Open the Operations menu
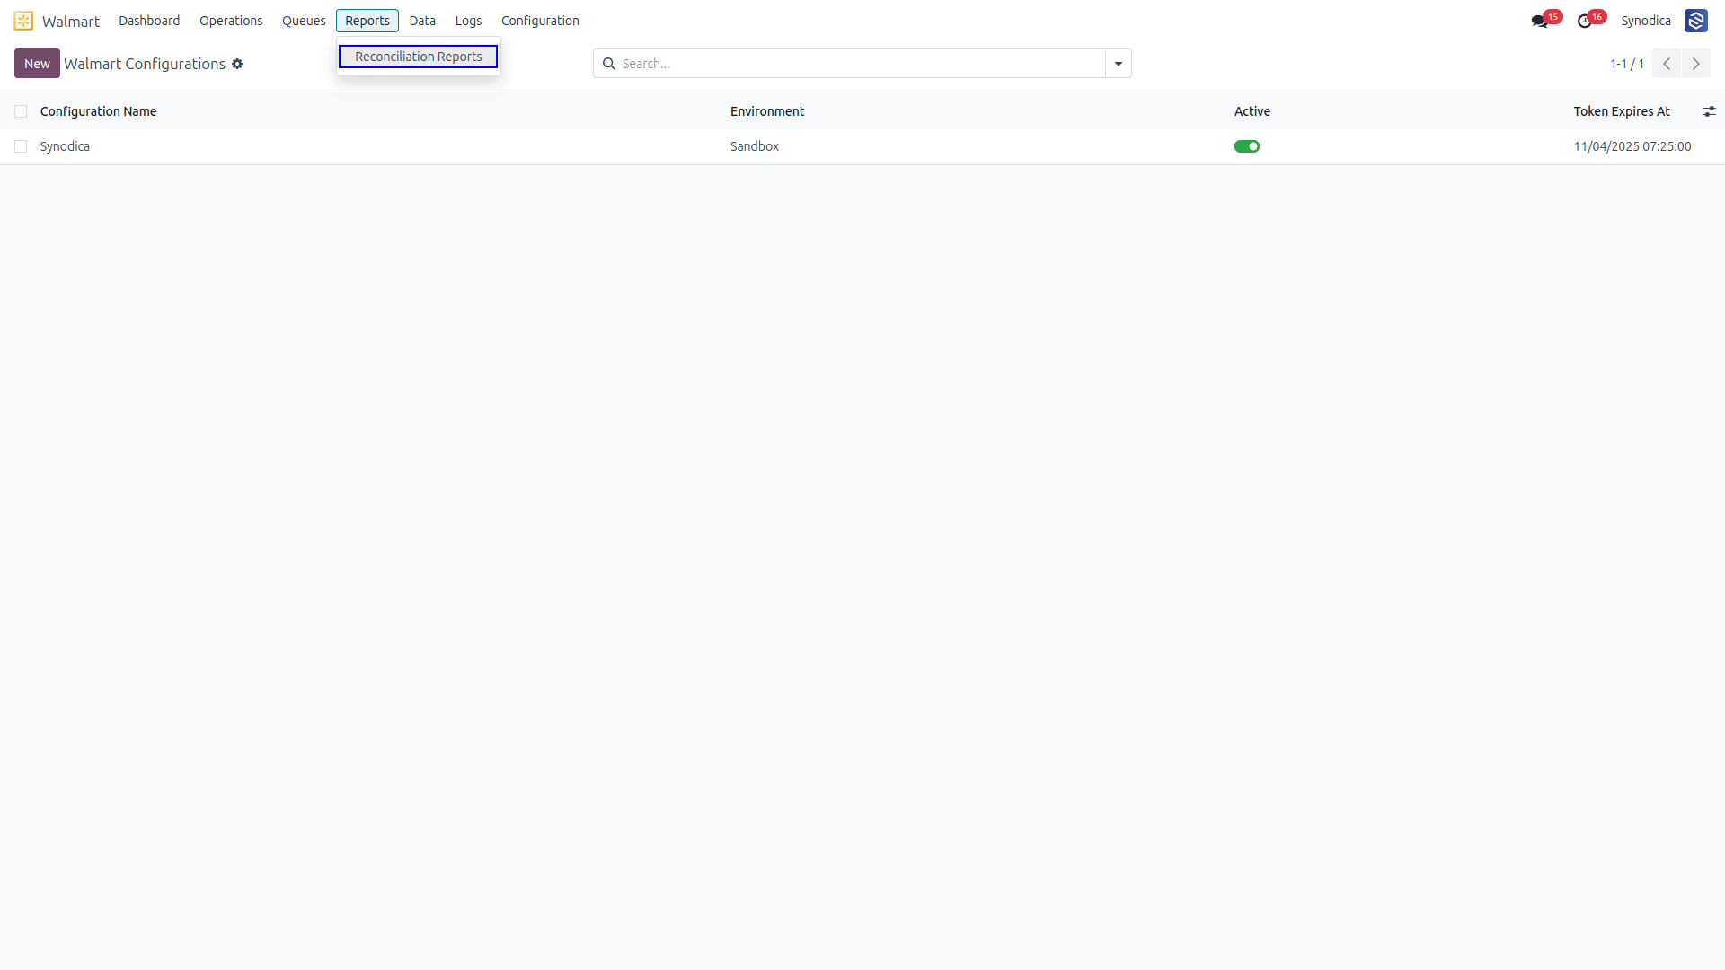Viewport: 1725px width, 970px height. (x=231, y=21)
